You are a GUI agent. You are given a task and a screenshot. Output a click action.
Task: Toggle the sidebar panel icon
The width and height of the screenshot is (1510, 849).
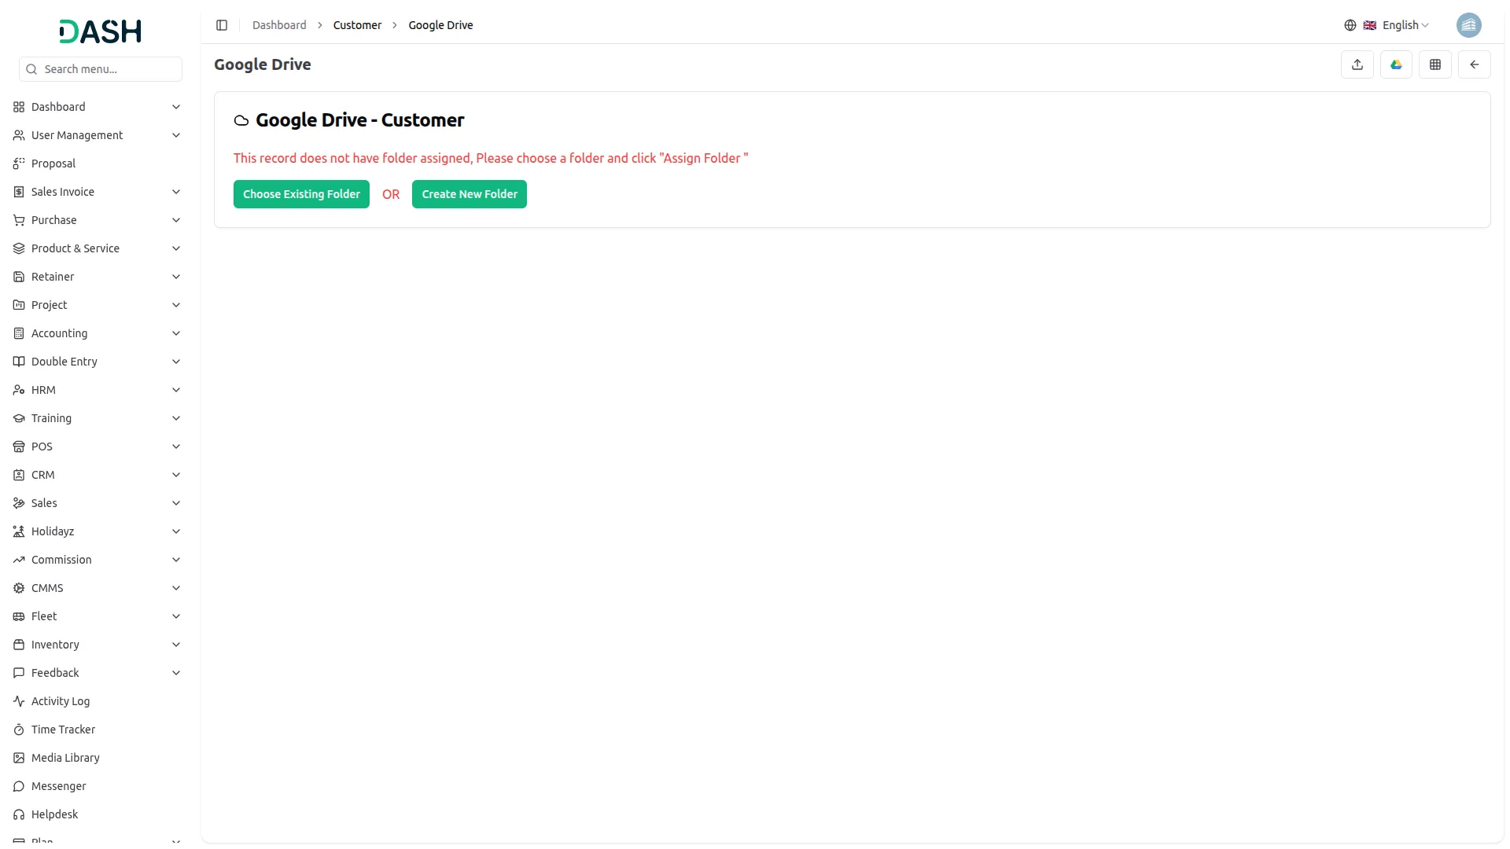click(222, 25)
